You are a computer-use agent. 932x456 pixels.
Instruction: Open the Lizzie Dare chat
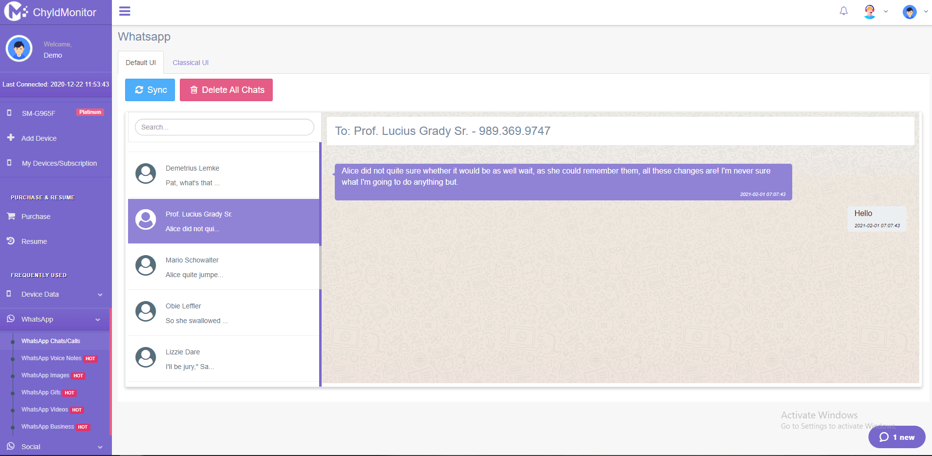tap(224, 359)
